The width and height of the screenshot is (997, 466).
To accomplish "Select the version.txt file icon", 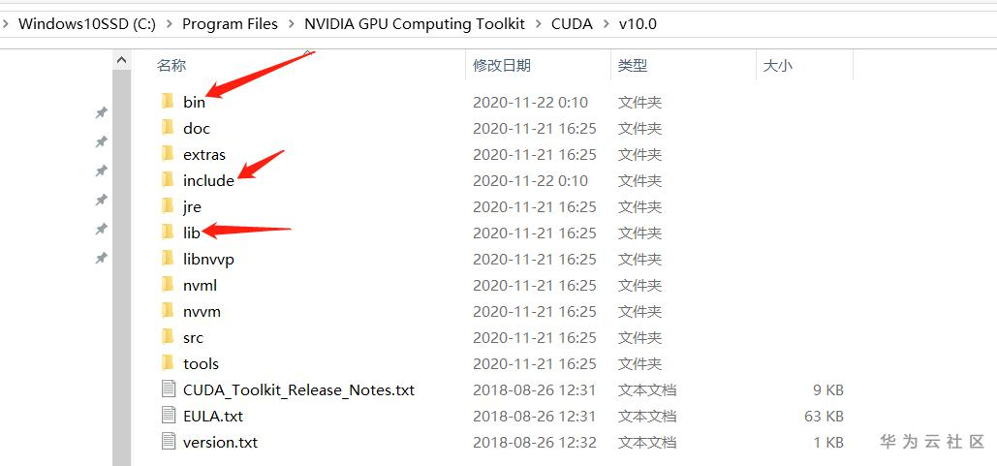I will point(169,442).
